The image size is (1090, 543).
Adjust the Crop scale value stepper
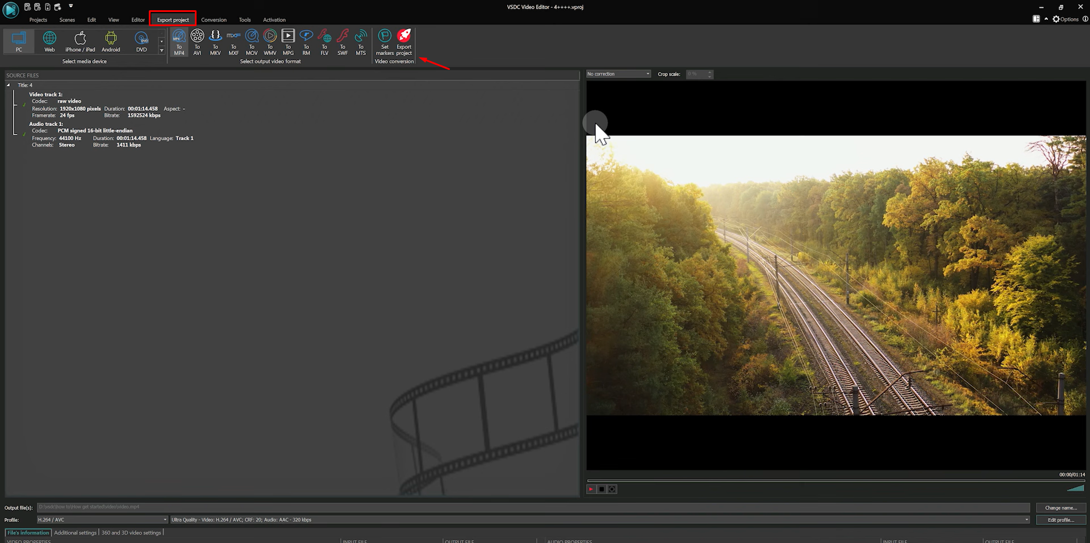(708, 74)
